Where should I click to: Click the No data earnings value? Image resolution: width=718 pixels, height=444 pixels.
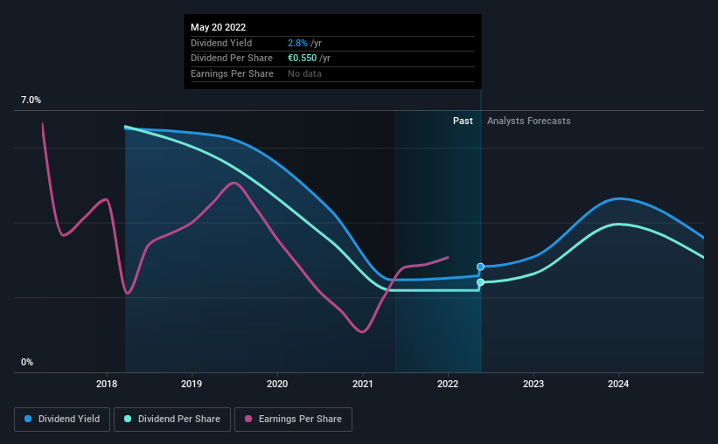tap(304, 73)
